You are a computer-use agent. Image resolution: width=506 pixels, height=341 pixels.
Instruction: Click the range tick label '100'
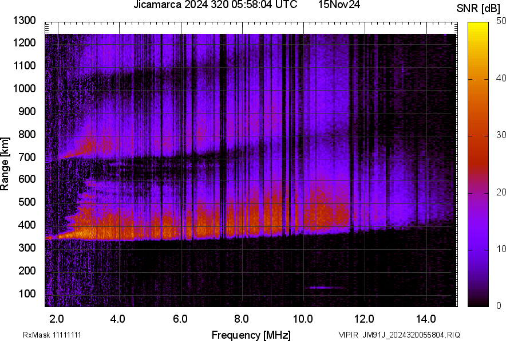(27, 294)
